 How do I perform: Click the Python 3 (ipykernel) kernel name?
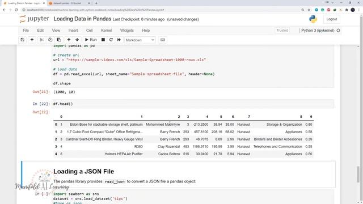pyautogui.click(x=318, y=30)
